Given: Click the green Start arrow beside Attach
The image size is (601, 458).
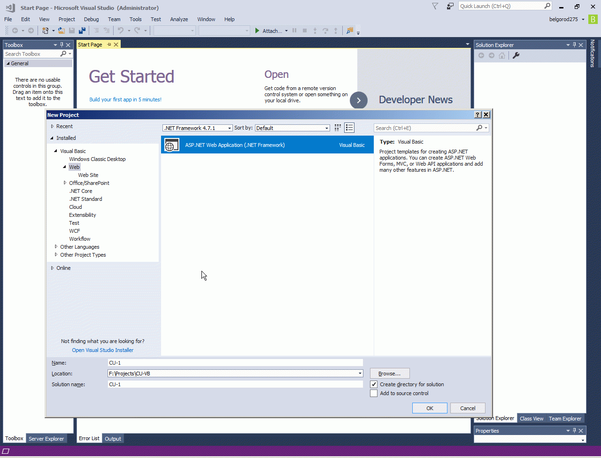Looking at the screenshot, I should 257,31.
